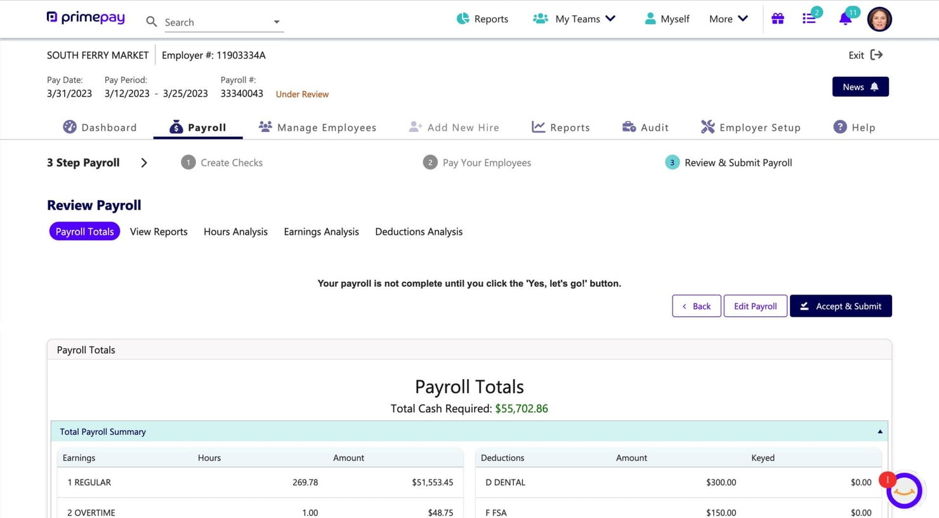Open the chat assistant bubble icon
The width and height of the screenshot is (939, 518).
tap(903, 491)
